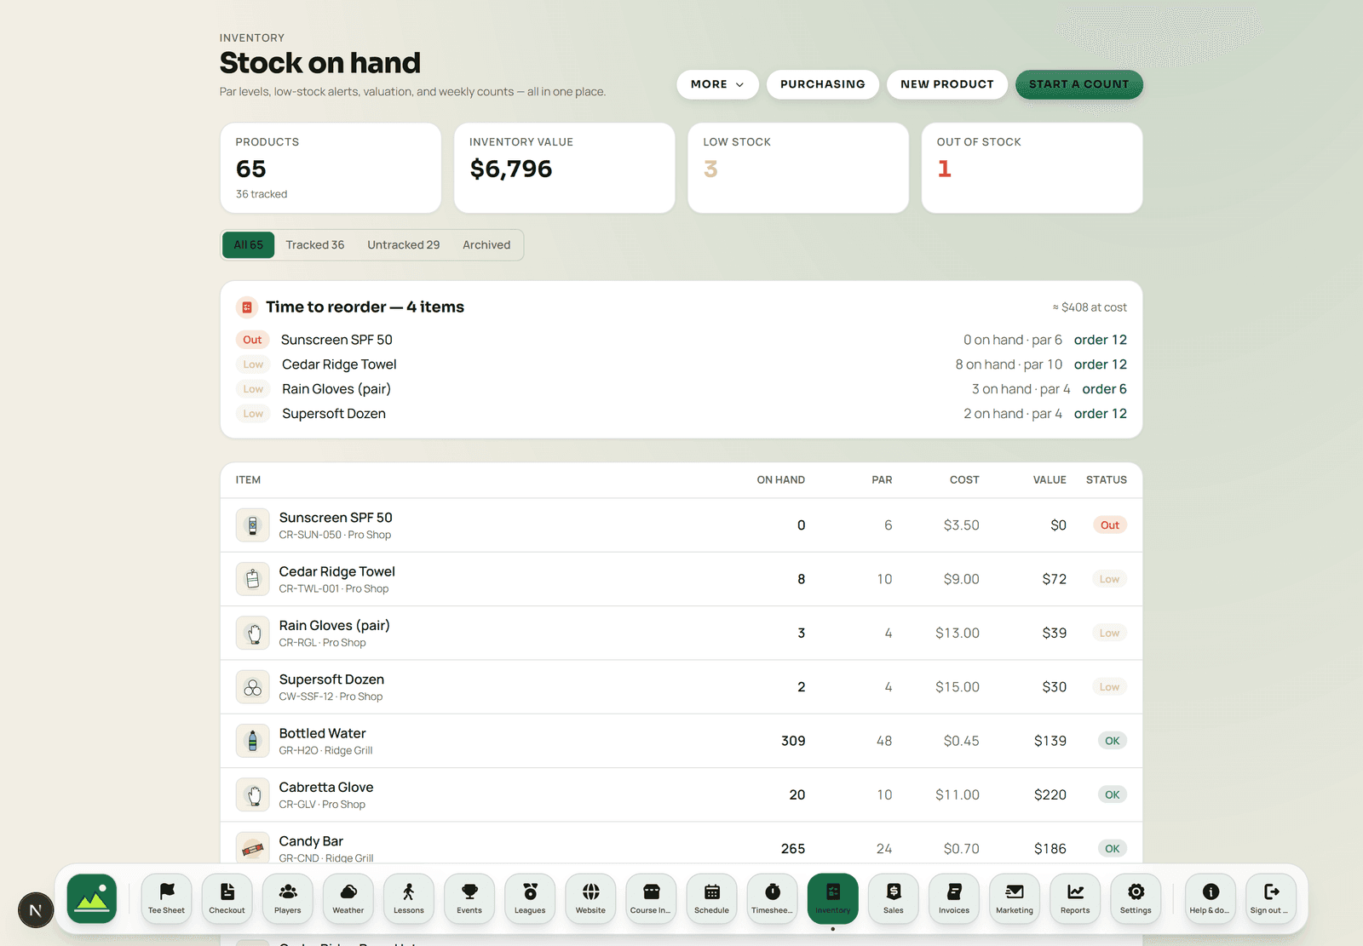Screen dimensions: 1363x946
Task: Open Help & docs icon
Action: [x=1210, y=898]
